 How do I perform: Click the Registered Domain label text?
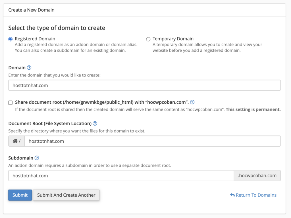pyautogui.click(x=35, y=39)
